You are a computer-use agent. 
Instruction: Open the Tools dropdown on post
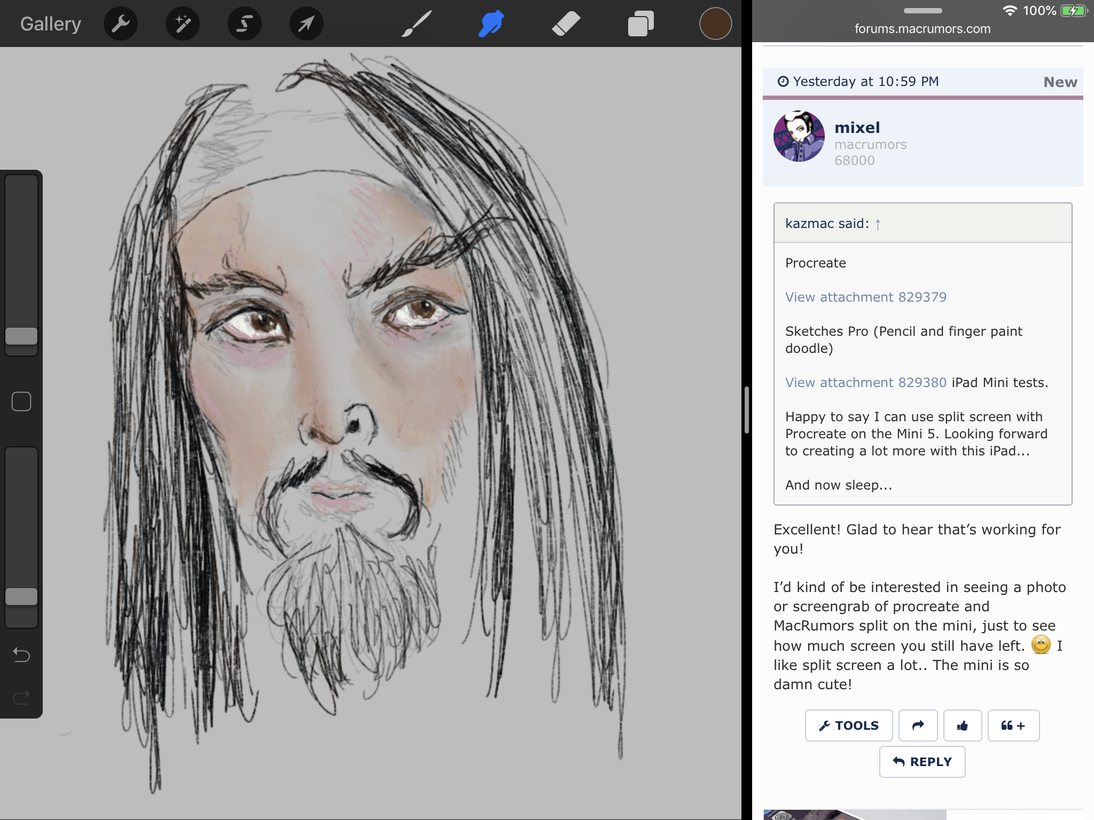[848, 726]
